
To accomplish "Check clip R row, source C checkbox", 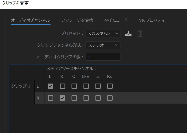I will [74, 98].
